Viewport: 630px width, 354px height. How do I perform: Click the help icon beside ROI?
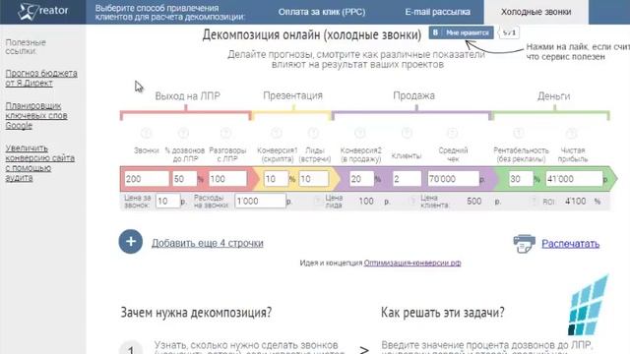(x=534, y=201)
